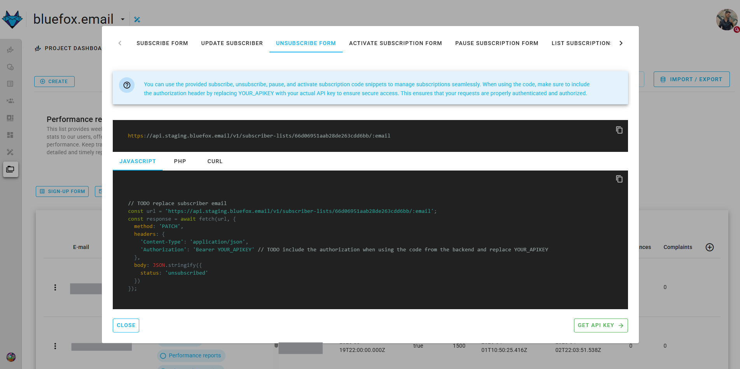Open the second sidebar icon with clock
This screenshot has width=740, height=369.
pos(10,67)
